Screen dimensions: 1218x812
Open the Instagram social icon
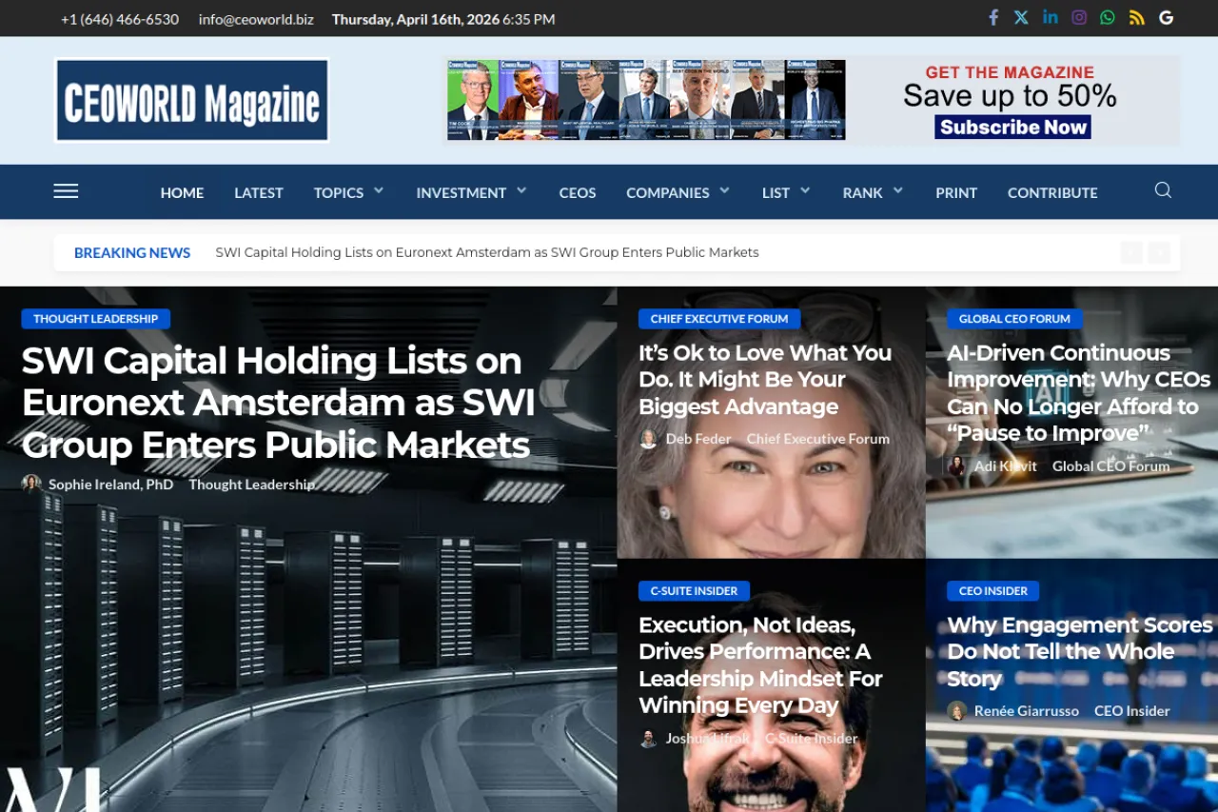click(1079, 18)
